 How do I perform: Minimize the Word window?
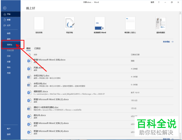pyautogui.click(x=165, y=2)
